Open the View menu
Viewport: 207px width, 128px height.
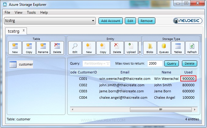coord(18,12)
